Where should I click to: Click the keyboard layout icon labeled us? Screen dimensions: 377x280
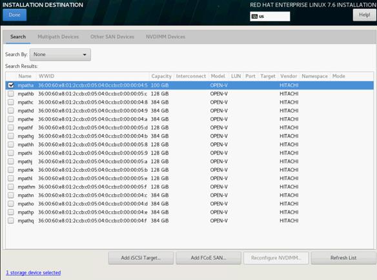pos(254,16)
